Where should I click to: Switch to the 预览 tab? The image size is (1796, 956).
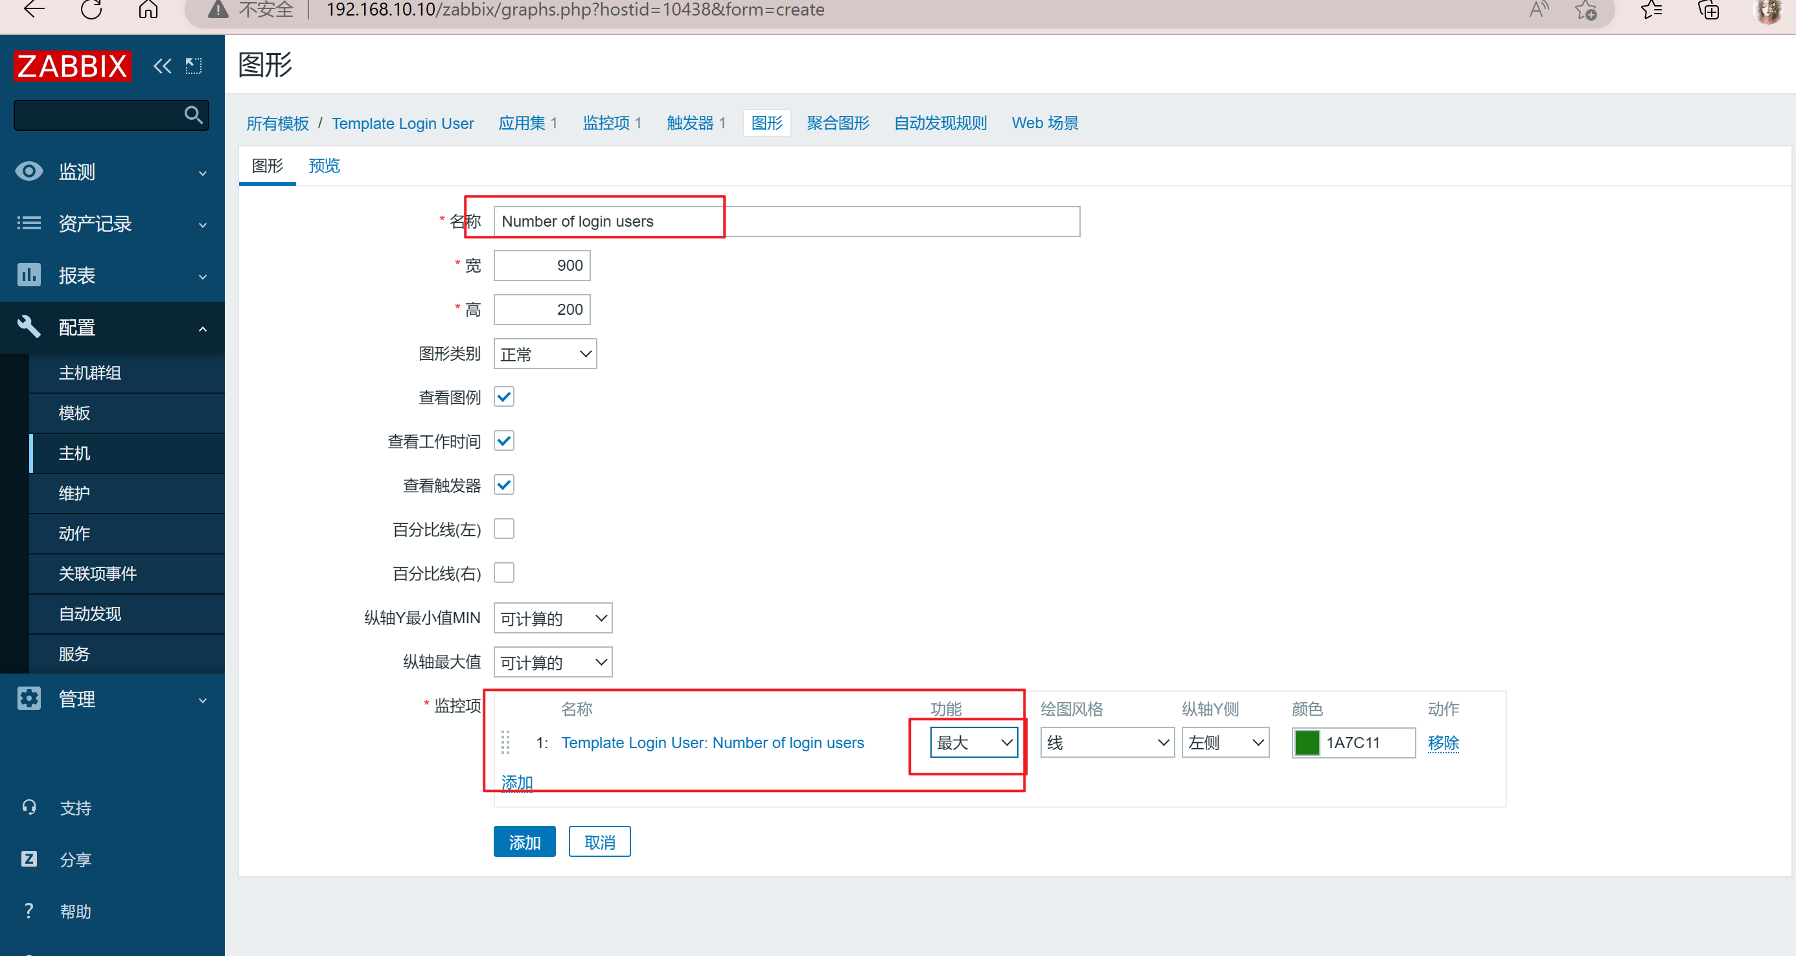click(x=324, y=165)
